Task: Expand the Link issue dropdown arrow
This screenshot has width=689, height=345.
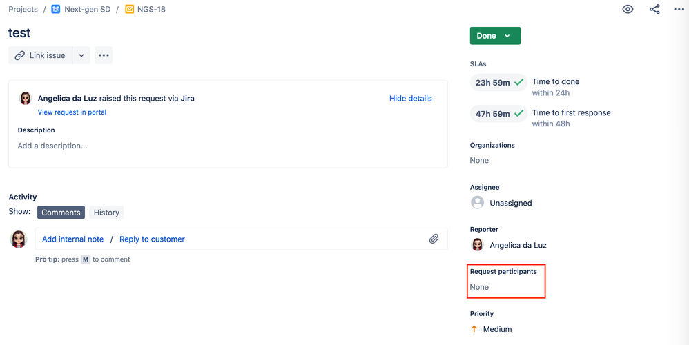Action: (81, 55)
